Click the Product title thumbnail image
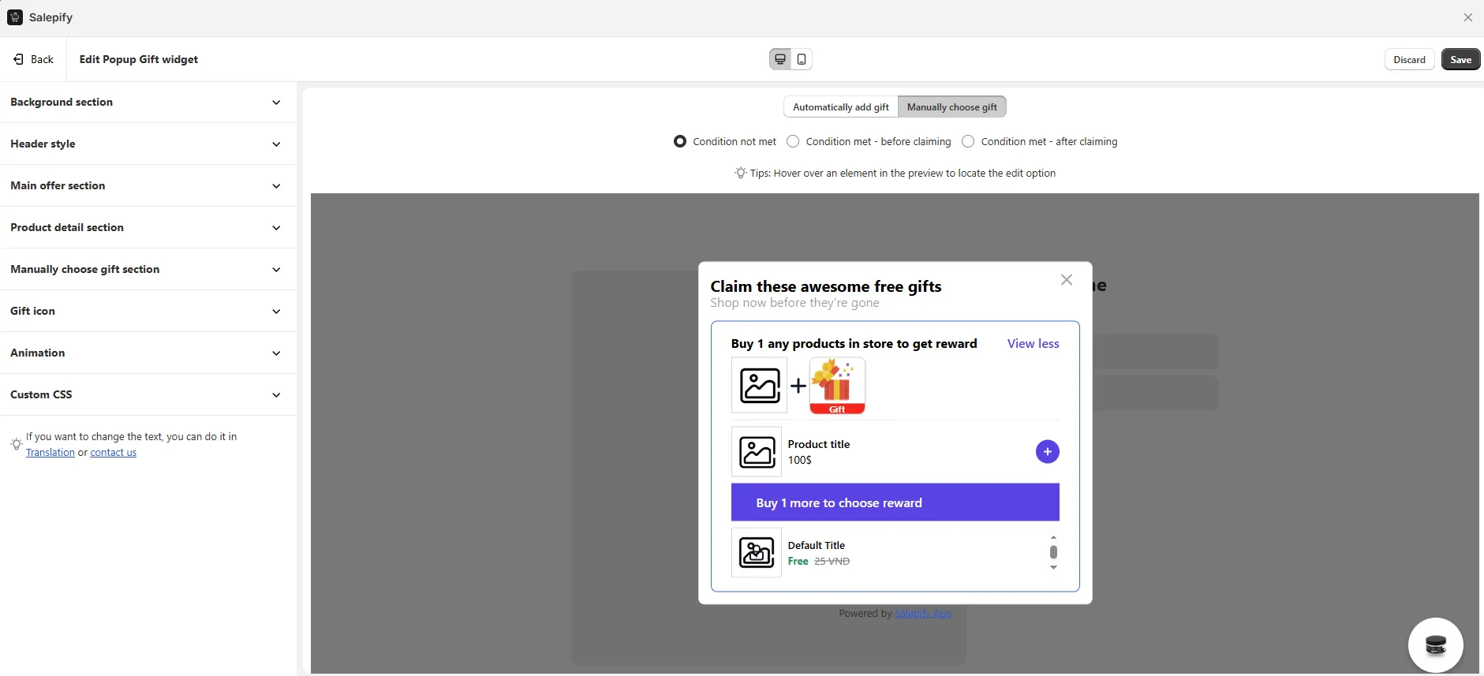The height and width of the screenshot is (676, 1484). 757,452
